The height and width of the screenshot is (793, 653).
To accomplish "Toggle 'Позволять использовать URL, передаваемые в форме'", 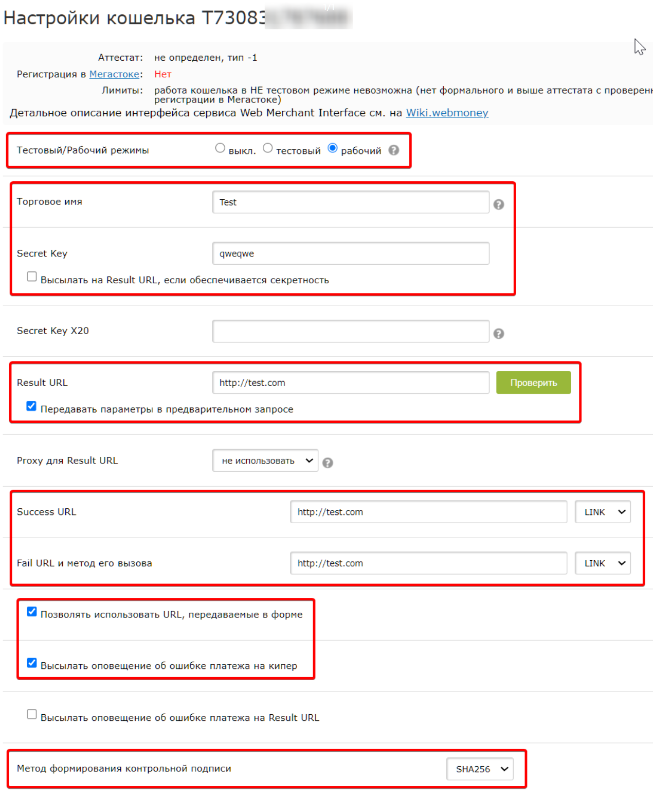I will tap(32, 612).
